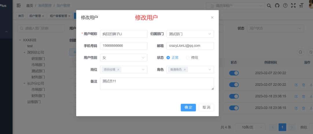Image resolution: width=313 pixels, height=134 pixels.
Task: Cancel with the 取消 button
Action: click(206, 107)
